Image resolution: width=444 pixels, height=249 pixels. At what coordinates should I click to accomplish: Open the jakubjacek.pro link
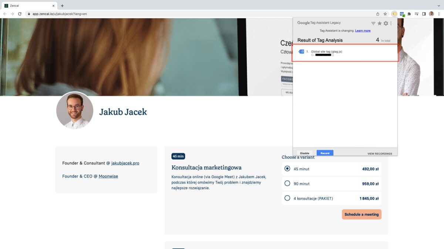[125, 163]
